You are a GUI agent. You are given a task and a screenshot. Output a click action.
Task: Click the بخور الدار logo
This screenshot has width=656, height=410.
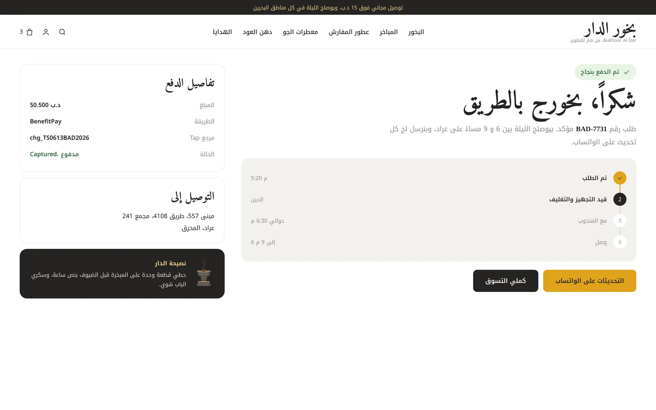click(604, 32)
